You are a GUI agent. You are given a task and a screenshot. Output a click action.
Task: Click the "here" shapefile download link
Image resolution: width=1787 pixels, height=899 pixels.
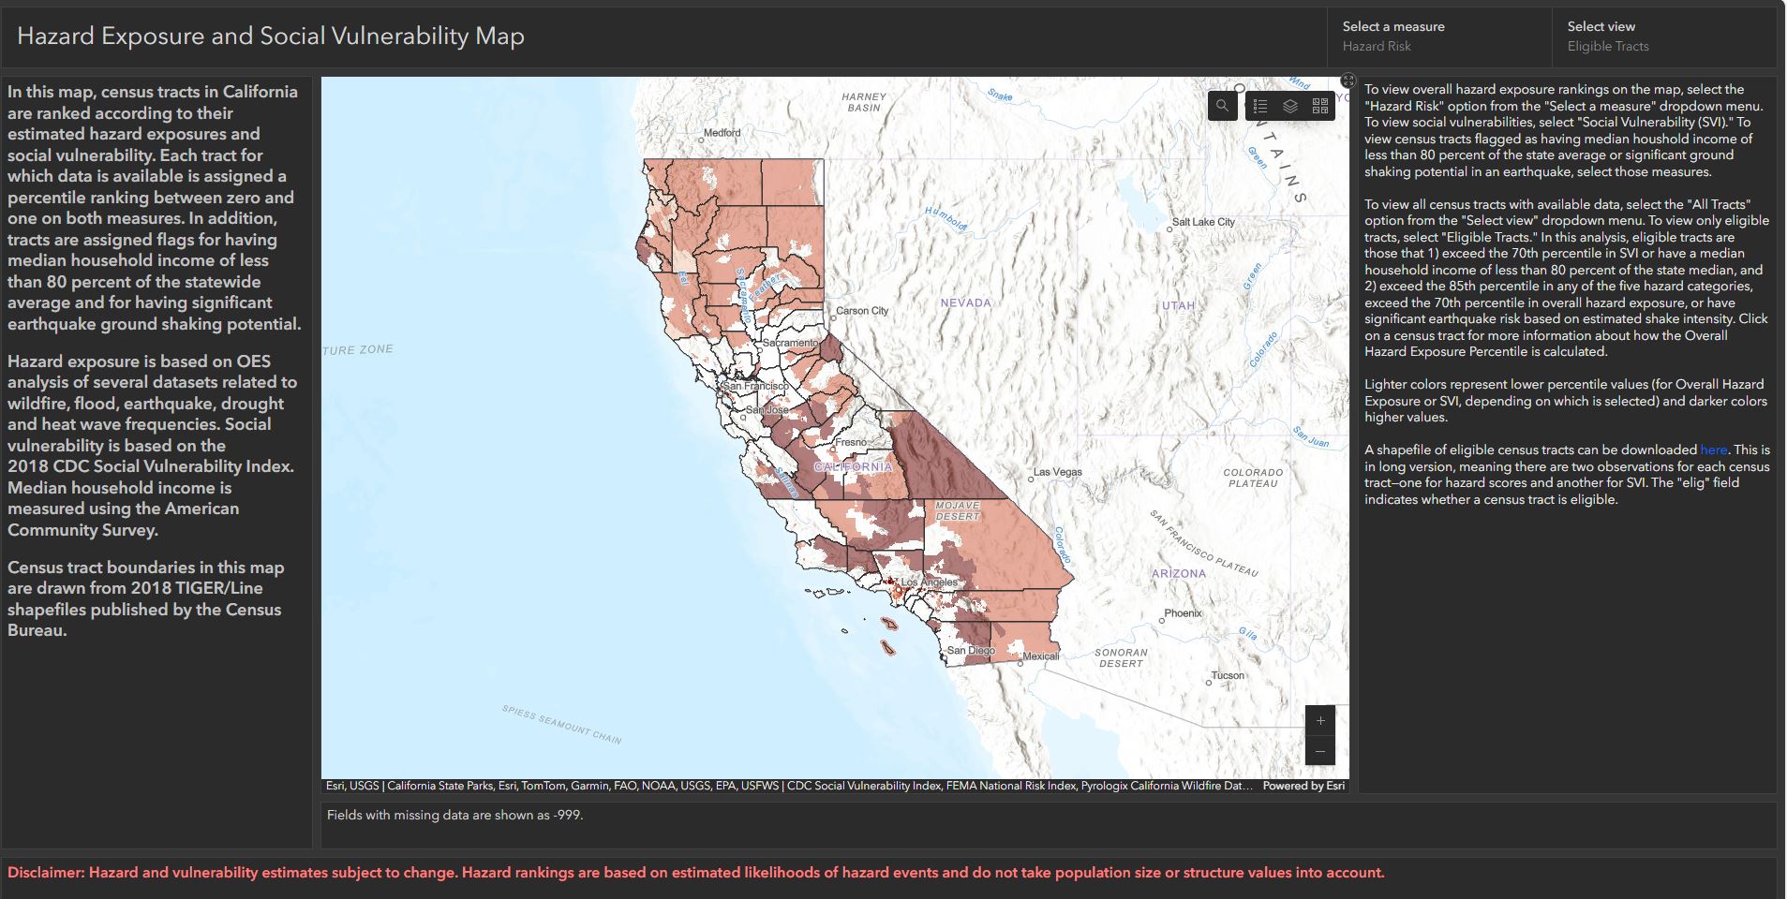(x=1713, y=449)
